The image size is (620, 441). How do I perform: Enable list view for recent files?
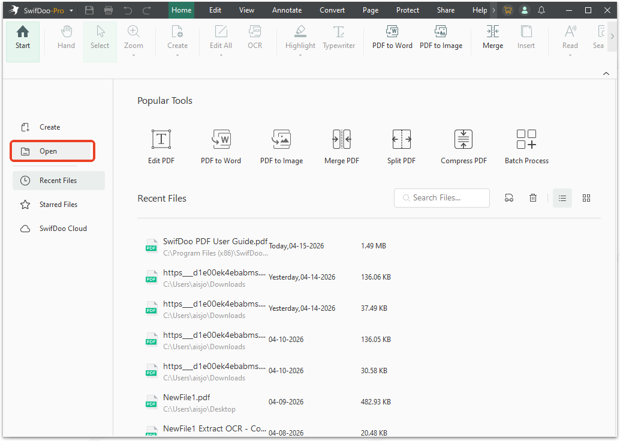[562, 197]
